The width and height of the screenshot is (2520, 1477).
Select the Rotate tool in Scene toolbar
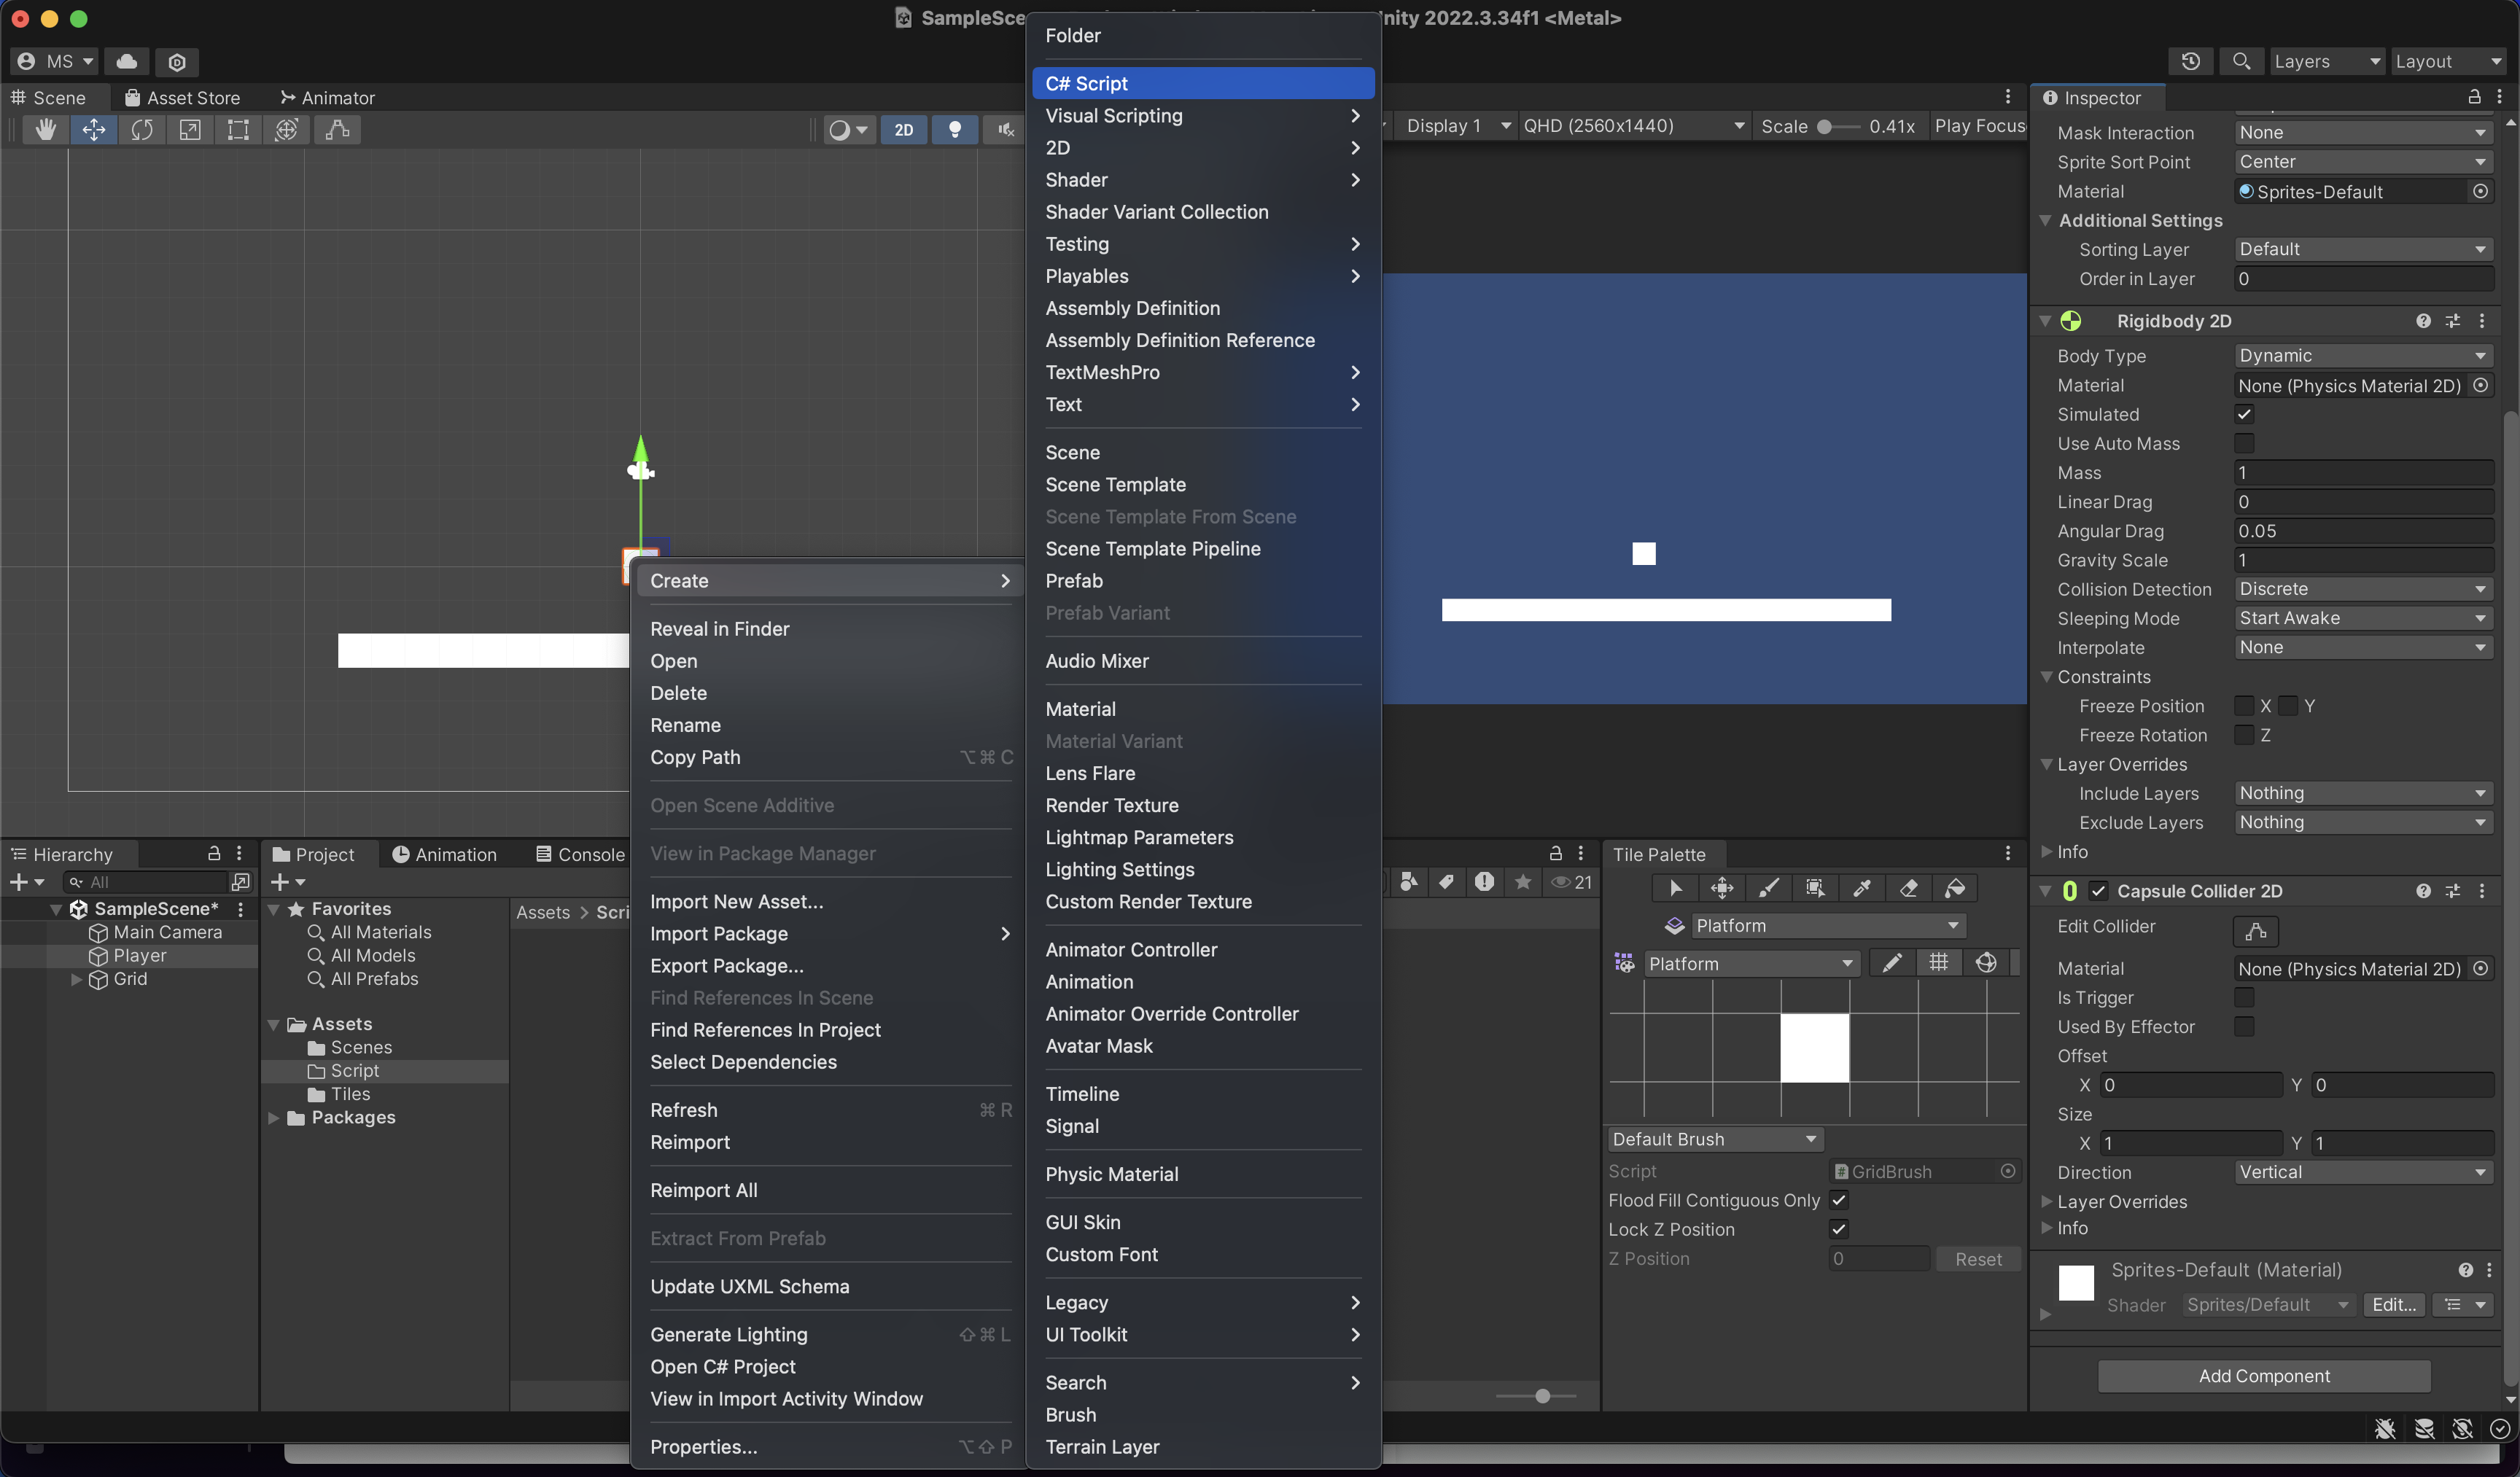pyautogui.click(x=141, y=130)
